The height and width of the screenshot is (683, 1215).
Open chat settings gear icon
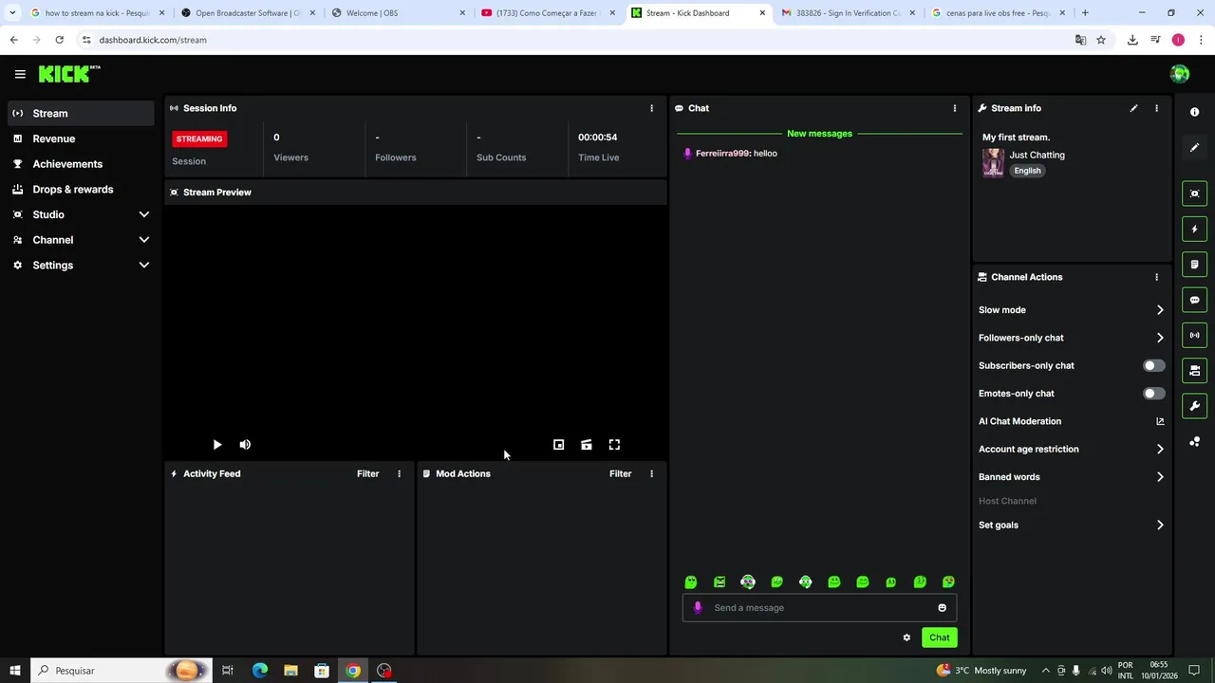(907, 637)
